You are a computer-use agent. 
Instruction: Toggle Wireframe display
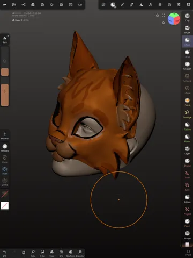[71, 253]
